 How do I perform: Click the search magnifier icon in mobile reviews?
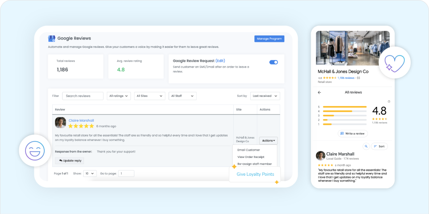366,146
